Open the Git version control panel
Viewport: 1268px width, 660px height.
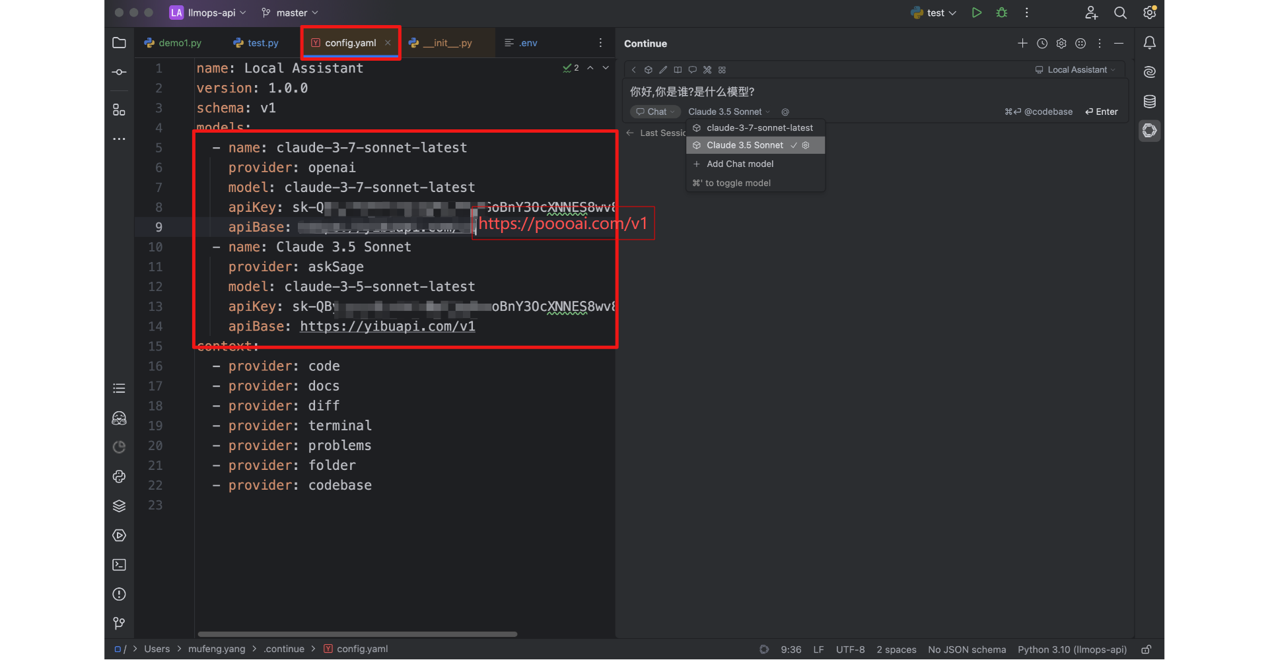119,623
